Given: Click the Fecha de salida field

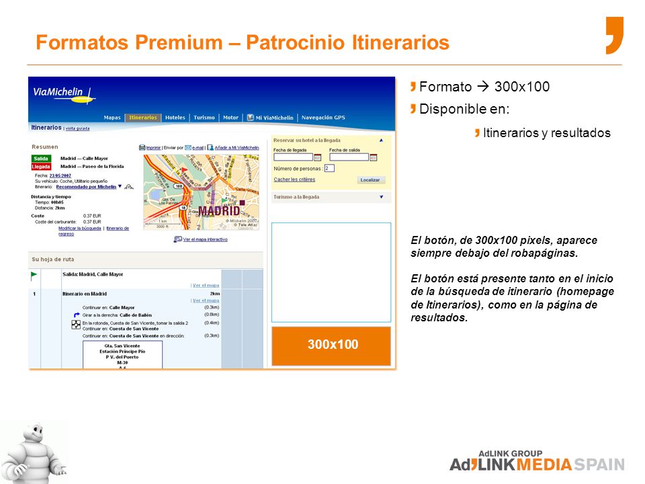Looking at the screenshot, I should [x=349, y=157].
